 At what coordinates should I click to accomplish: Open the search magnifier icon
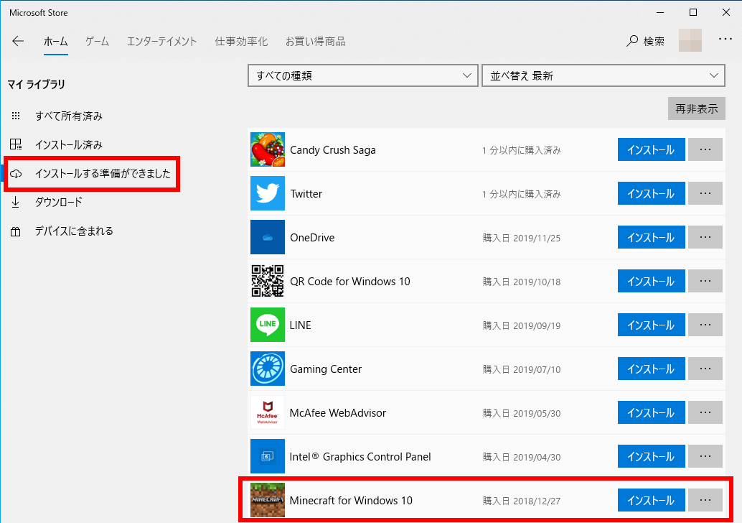tap(632, 41)
